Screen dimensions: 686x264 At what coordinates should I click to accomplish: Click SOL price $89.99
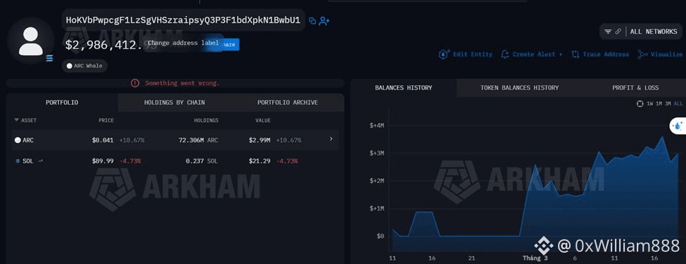(x=103, y=161)
